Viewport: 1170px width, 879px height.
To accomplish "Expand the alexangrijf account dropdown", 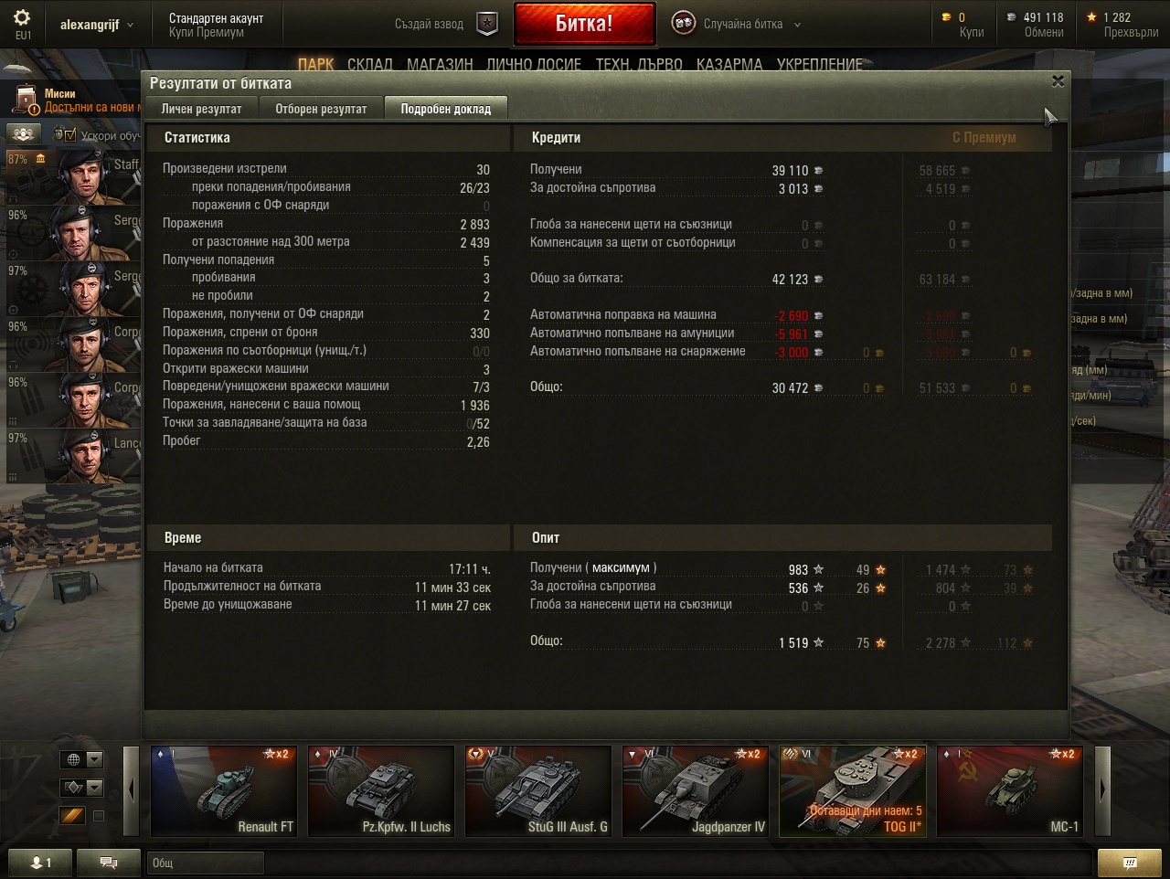I will (96, 25).
